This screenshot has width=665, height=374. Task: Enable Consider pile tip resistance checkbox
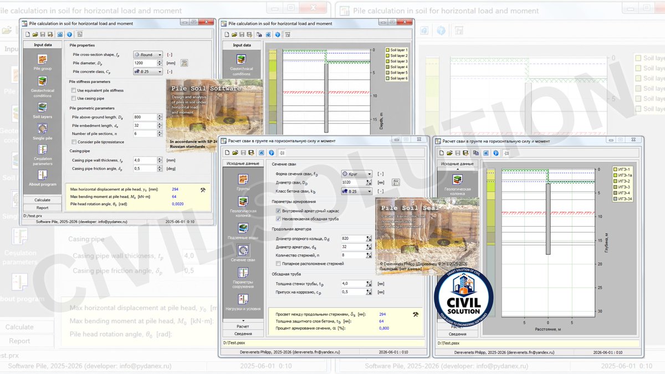click(73, 142)
